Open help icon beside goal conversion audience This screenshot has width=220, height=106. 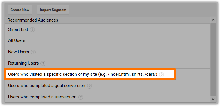[90, 86]
